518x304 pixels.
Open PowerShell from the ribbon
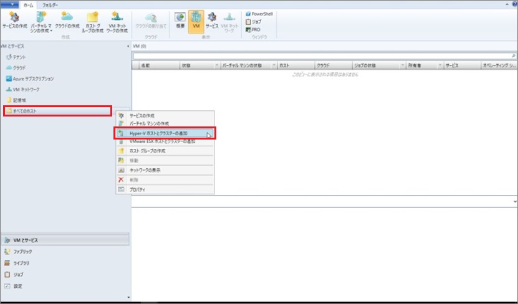click(263, 13)
